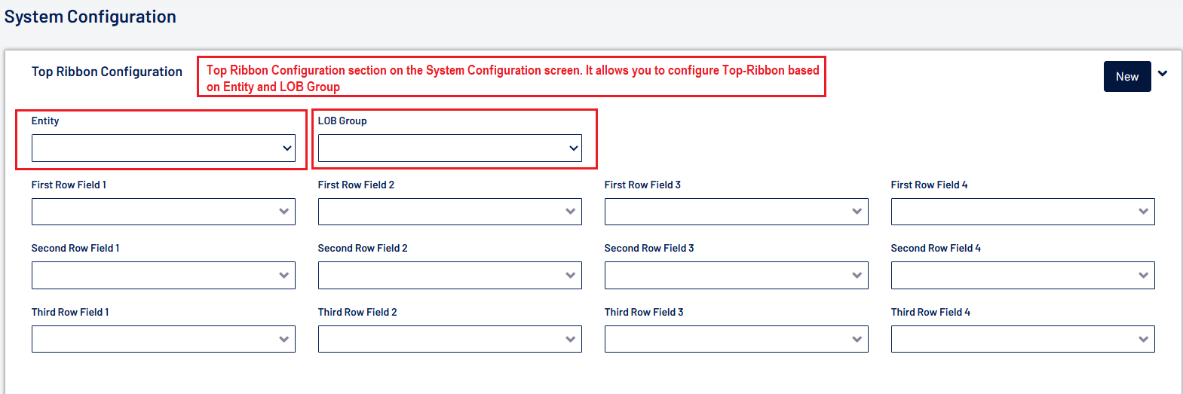Click the New button

click(x=1126, y=77)
